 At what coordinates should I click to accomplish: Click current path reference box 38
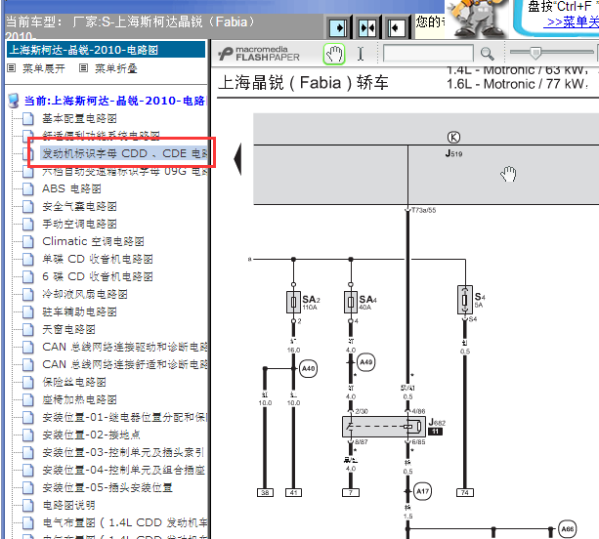click(x=265, y=493)
